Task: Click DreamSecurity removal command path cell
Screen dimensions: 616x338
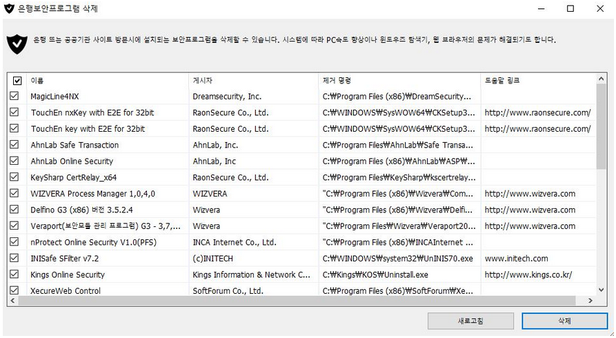Action: click(x=397, y=97)
